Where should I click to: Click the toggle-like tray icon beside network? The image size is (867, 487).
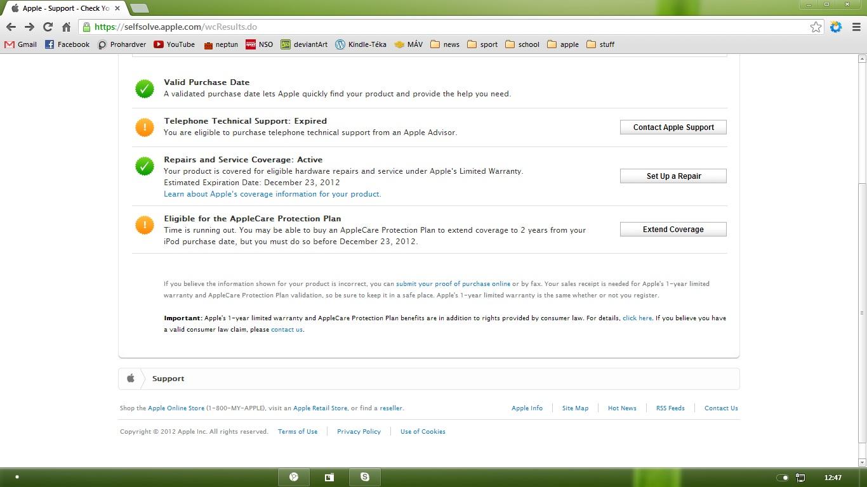(x=783, y=477)
